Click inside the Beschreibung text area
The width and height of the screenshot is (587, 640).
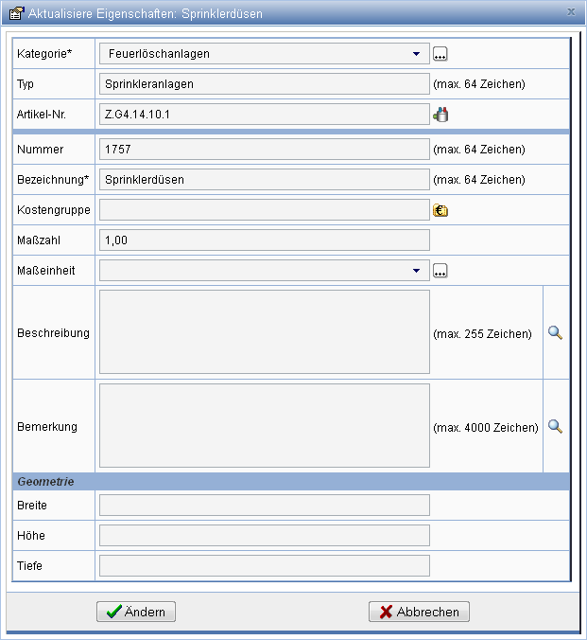pos(264,332)
